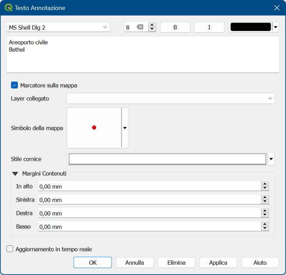Increase the In alto margin value
The image size is (286, 275).
coord(265,184)
